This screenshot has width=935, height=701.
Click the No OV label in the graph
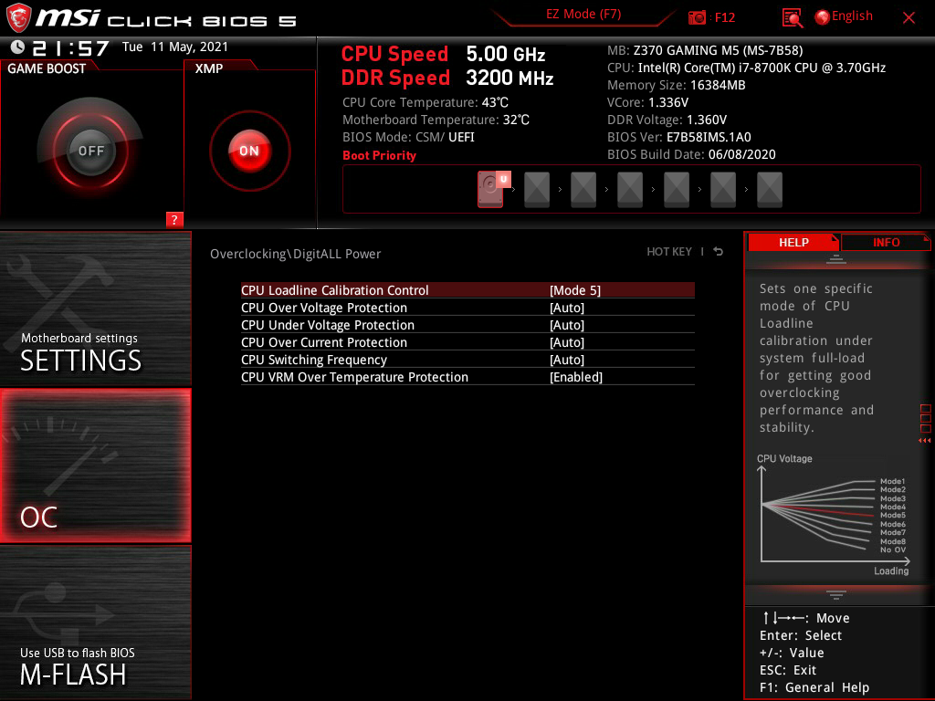click(893, 549)
